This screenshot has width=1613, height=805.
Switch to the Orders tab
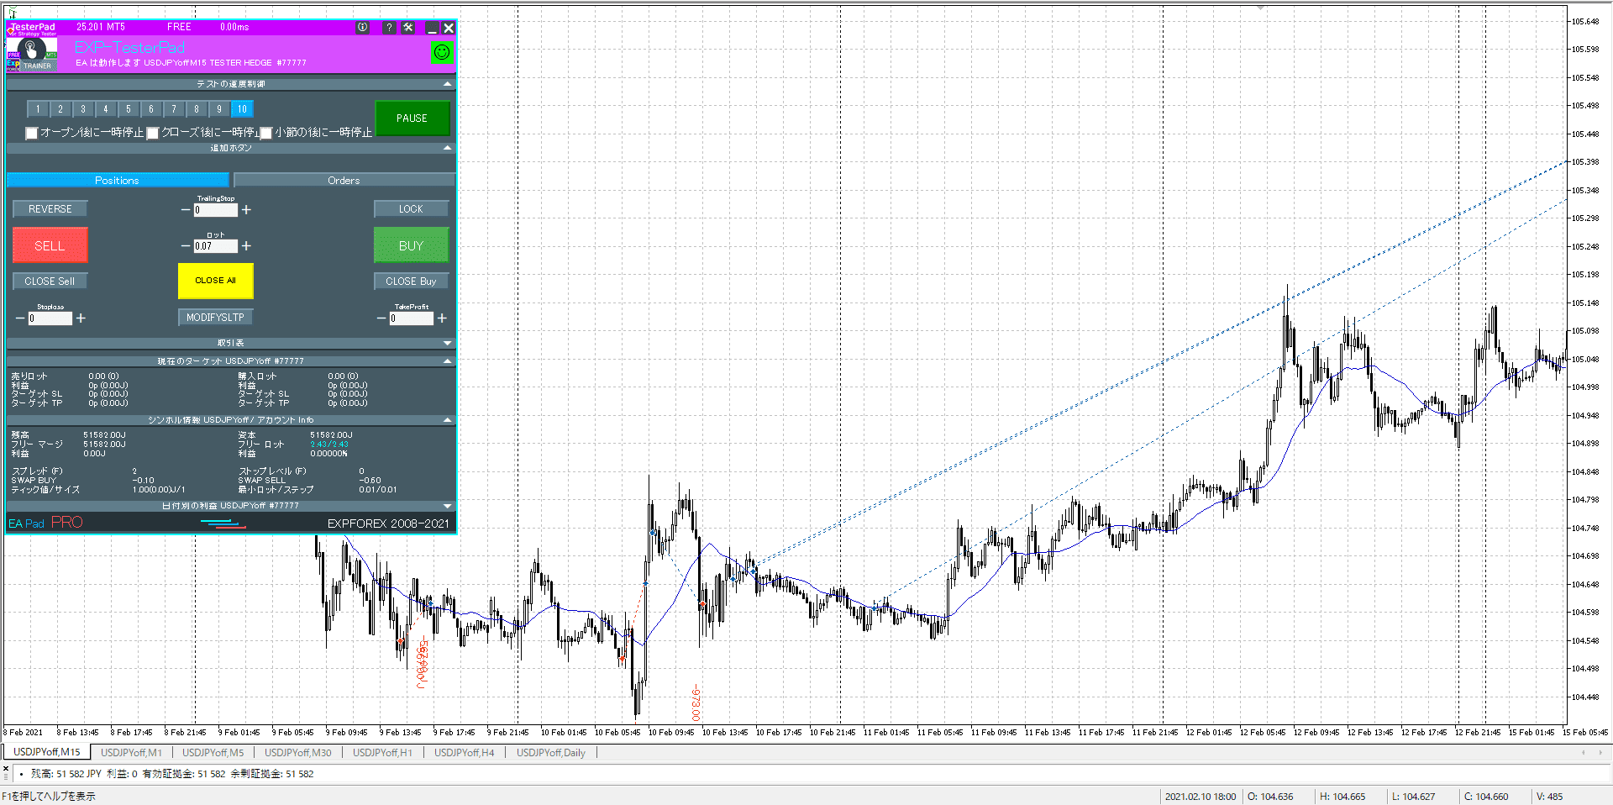[x=344, y=181]
